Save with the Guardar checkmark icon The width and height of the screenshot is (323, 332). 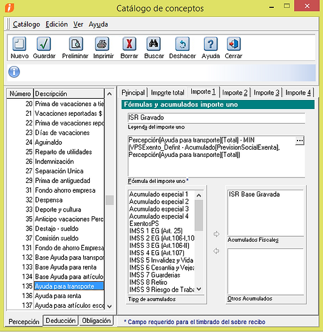[x=44, y=44]
